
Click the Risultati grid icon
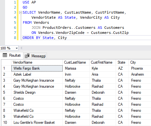5,55
